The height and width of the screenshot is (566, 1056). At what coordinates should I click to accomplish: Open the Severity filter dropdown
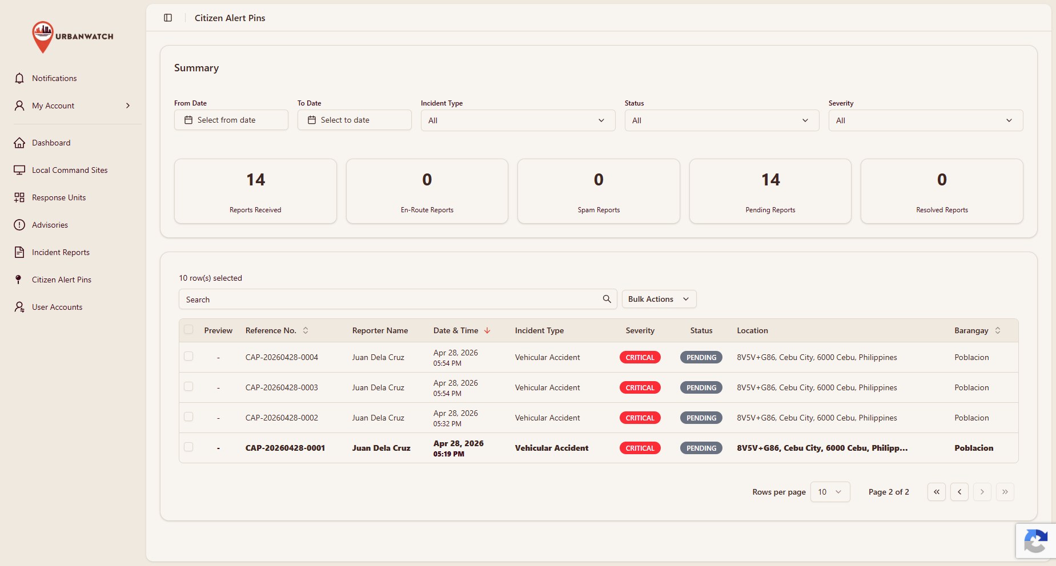pos(926,120)
